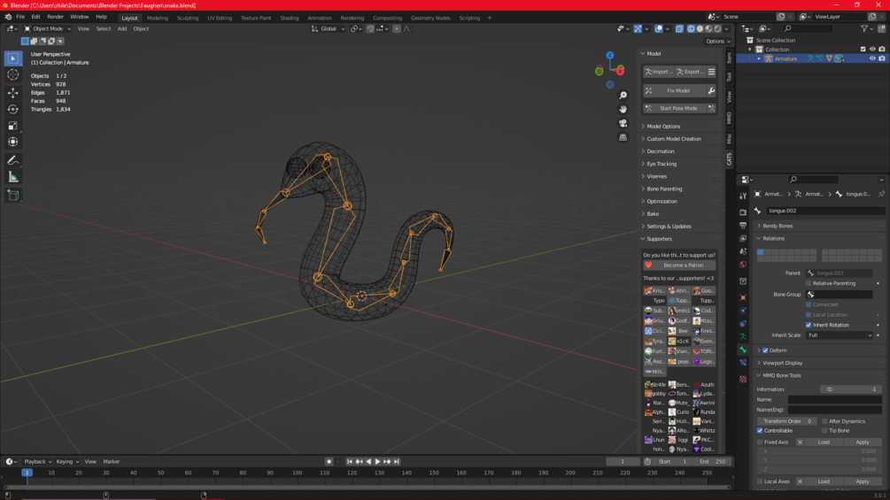The width and height of the screenshot is (890, 500).
Task: Click the zoom magnifier viewport icon
Action: click(623, 96)
